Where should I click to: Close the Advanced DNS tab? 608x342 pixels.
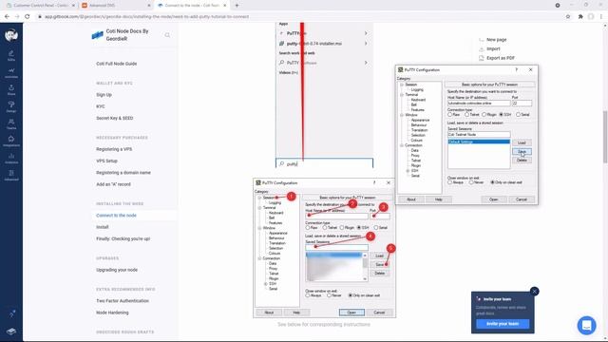click(149, 6)
